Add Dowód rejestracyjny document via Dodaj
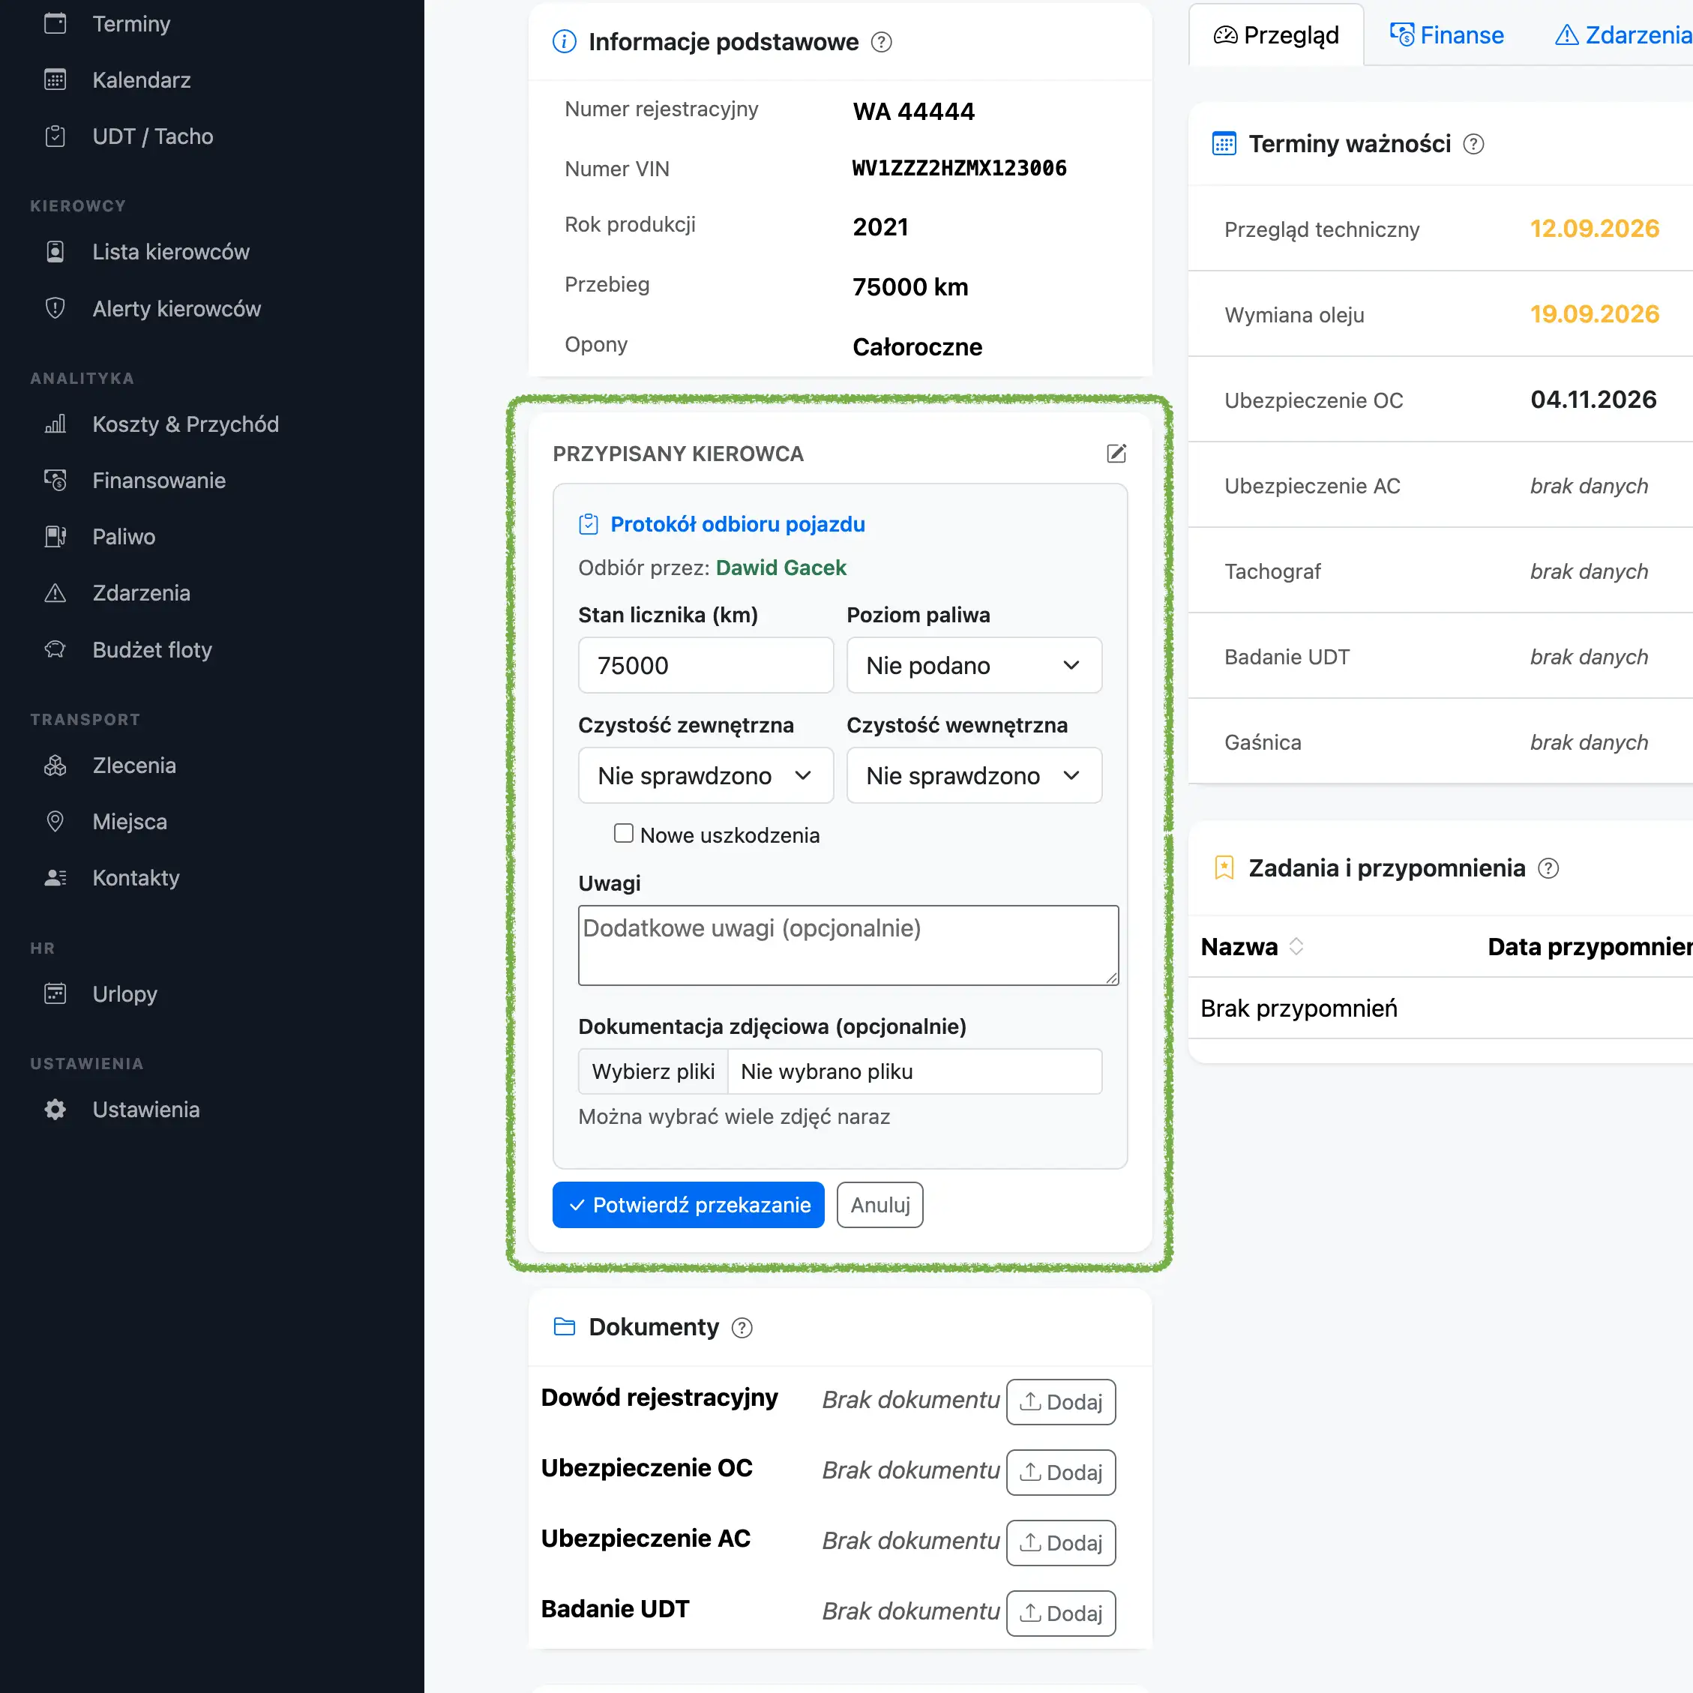Screen dimensions: 1693x1693 pyautogui.click(x=1060, y=1402)
